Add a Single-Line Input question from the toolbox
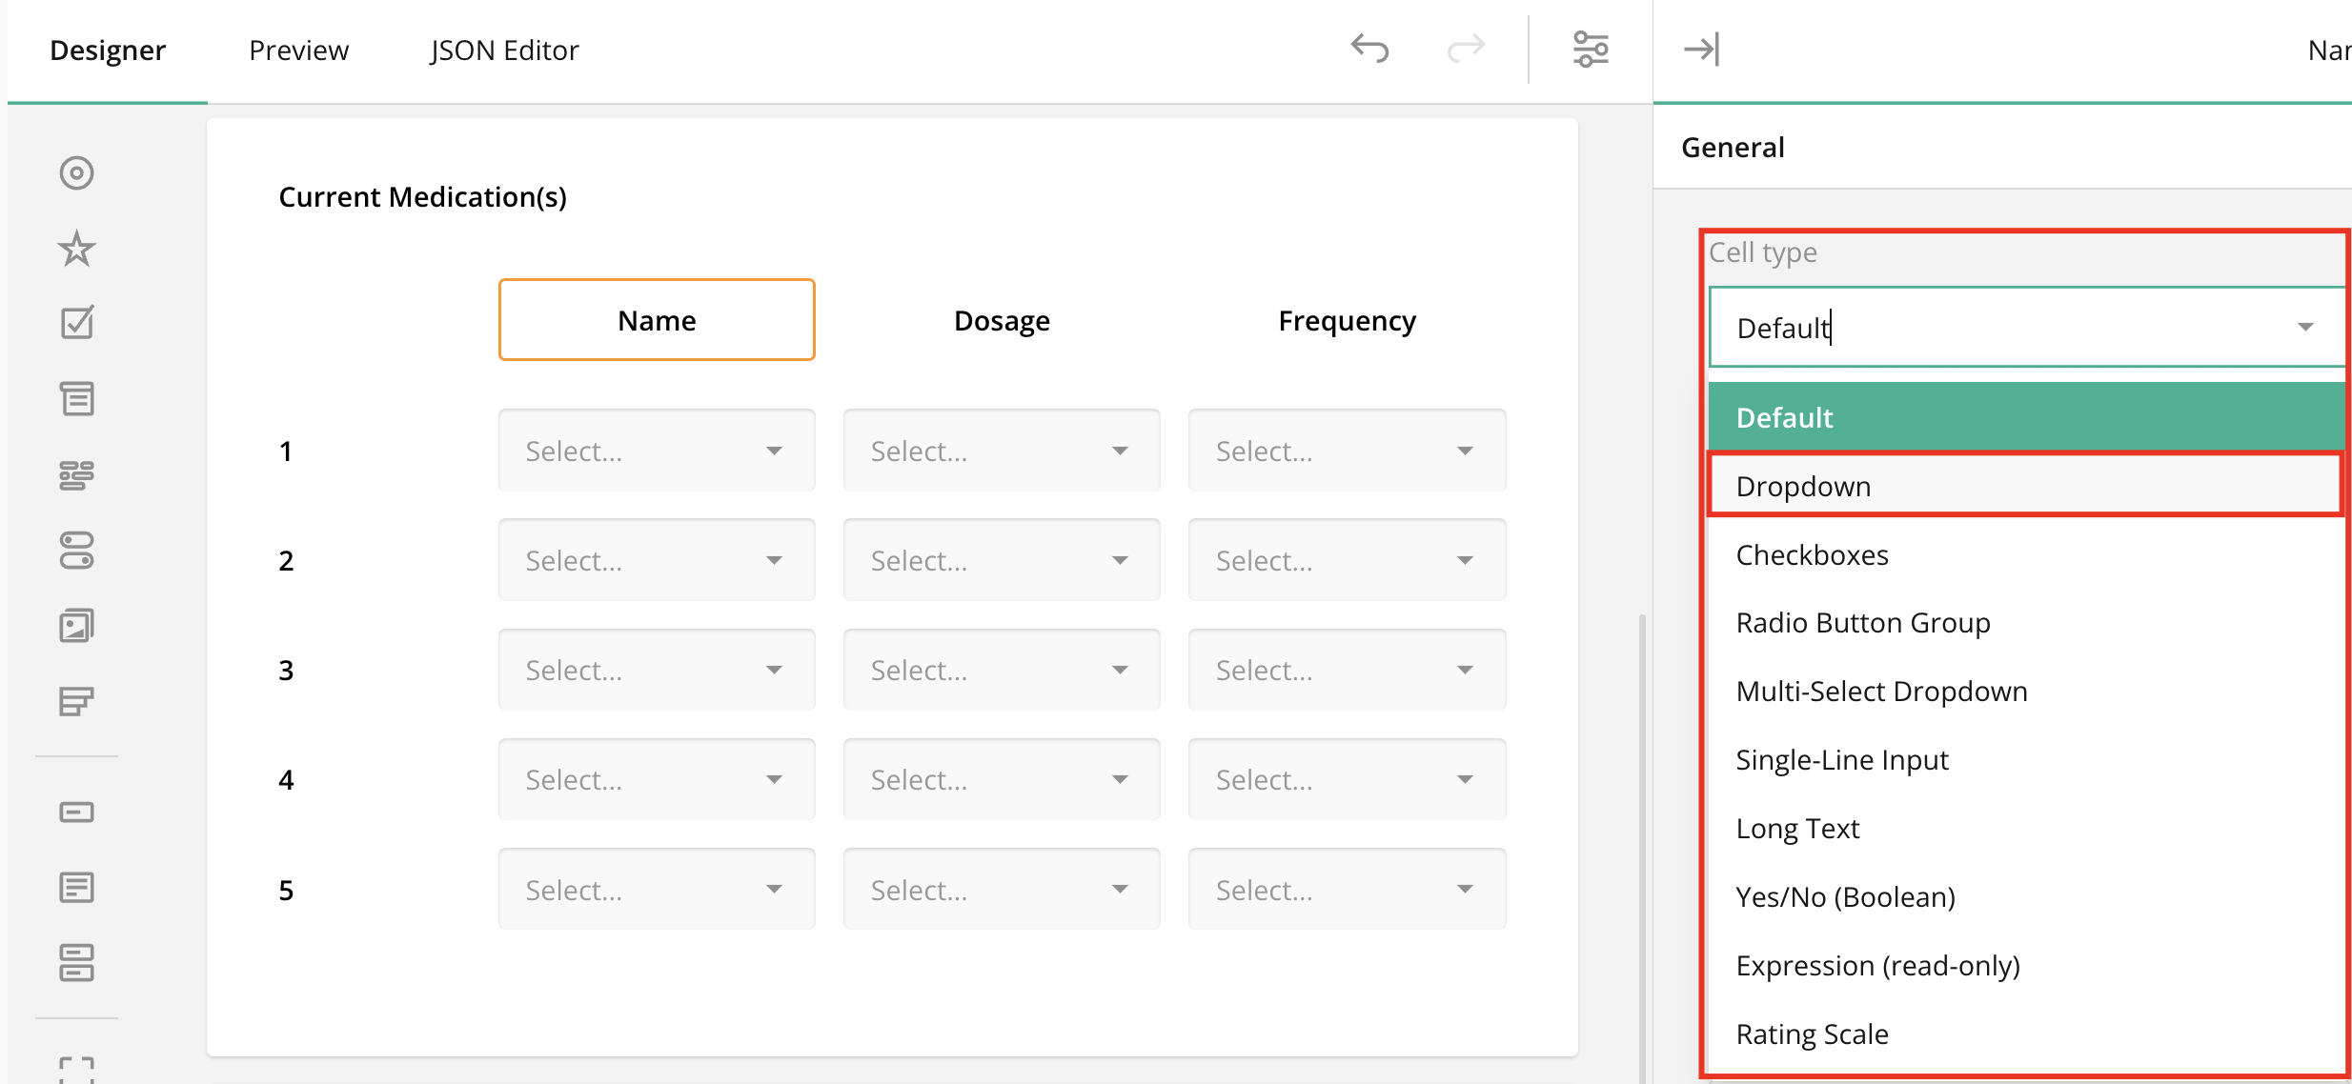 point(76,812)
